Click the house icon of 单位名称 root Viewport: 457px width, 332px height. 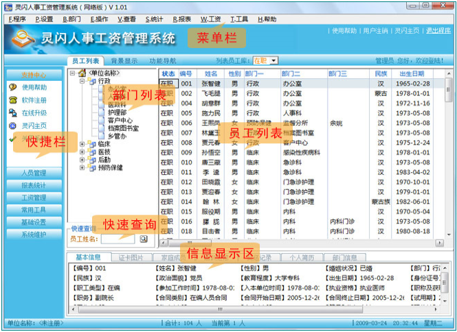pos(82,73)
